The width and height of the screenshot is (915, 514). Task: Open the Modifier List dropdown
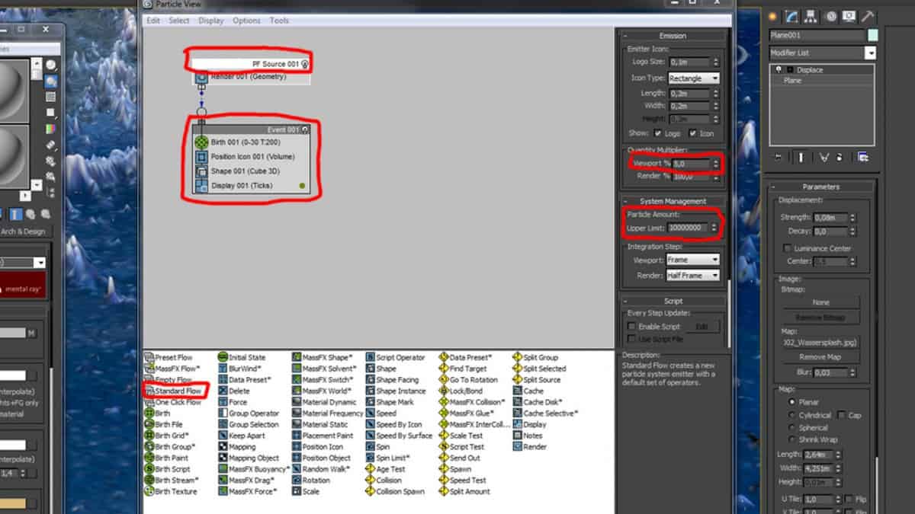[x=870, y=53]
